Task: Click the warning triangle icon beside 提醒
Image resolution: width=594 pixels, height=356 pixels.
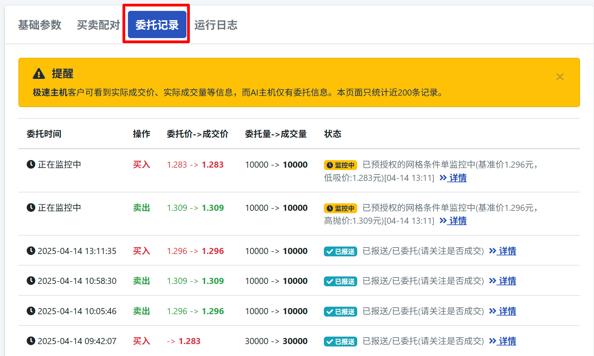Action: [x=39, y=73]
